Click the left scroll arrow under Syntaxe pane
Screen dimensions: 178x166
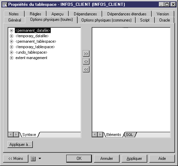[x=11, y=135]
